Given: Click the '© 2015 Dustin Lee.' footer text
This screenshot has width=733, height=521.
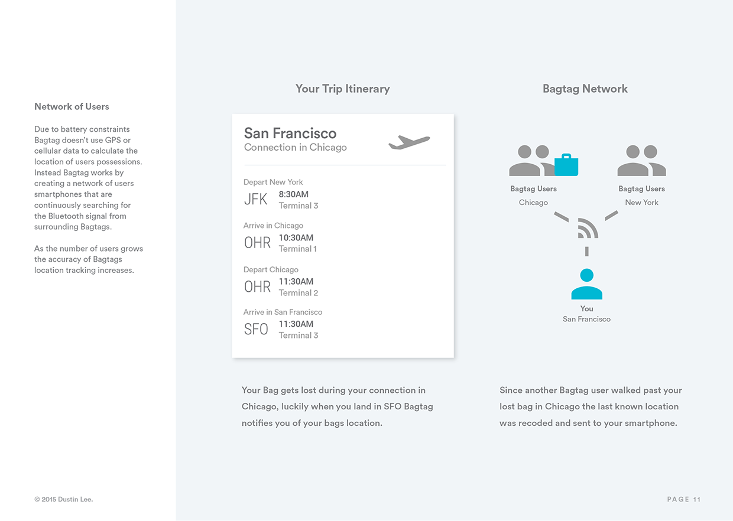Looking at the screenshot, I should [x=64, y=500].
